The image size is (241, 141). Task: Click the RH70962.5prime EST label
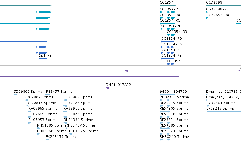pos(78,97)
